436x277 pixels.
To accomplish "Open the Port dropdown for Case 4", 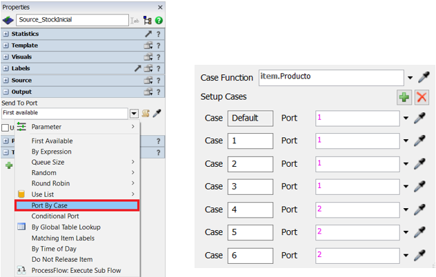I will coord(406,210).
